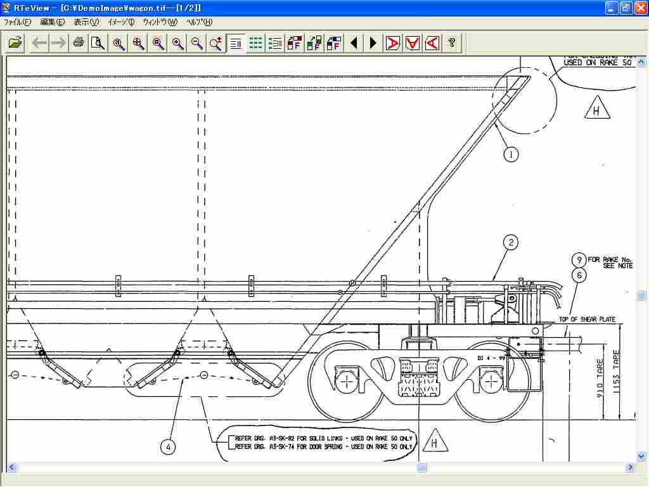Click balloon number 1 in the drawing

click(511, 155)
